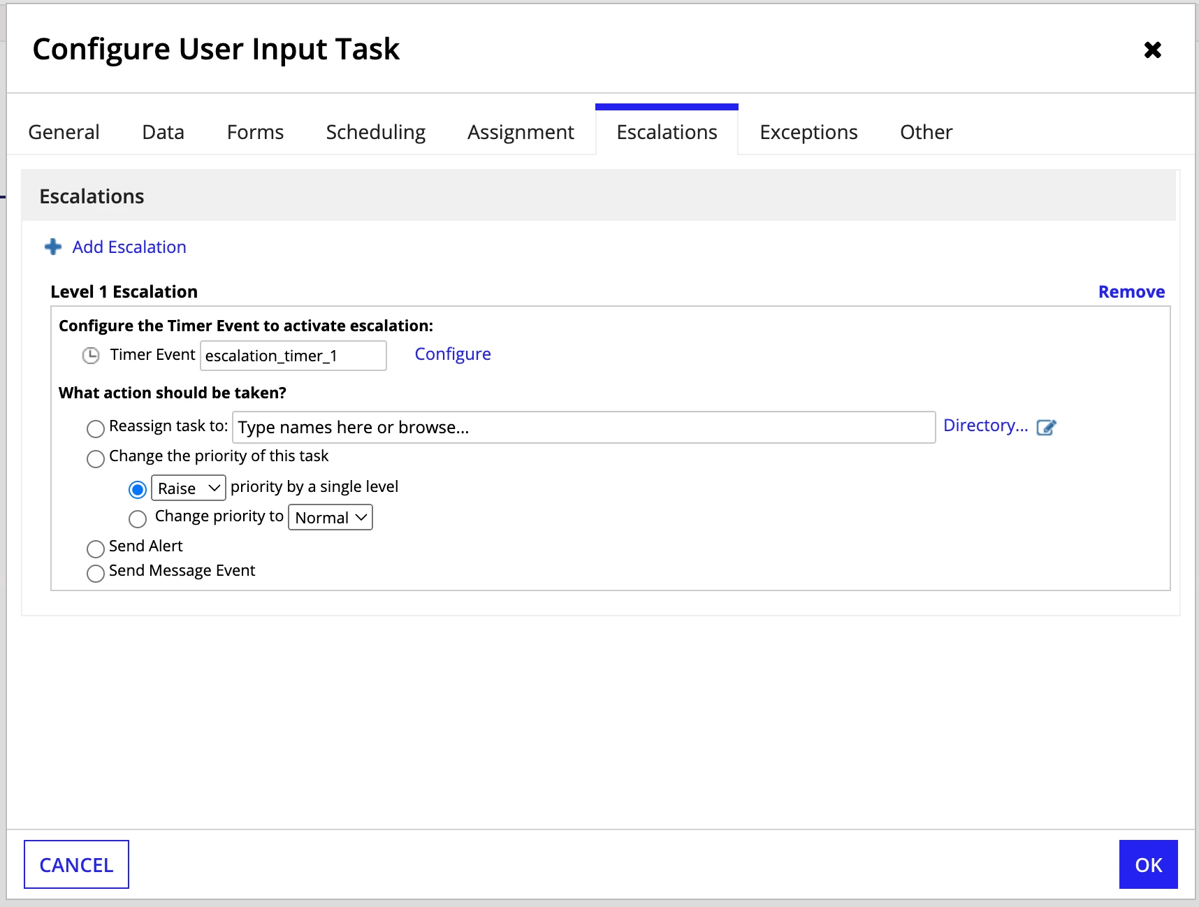Select the Change priority to radio button
The height and width of the screenshot is (907, 1199).
click(x=138, y=518)
